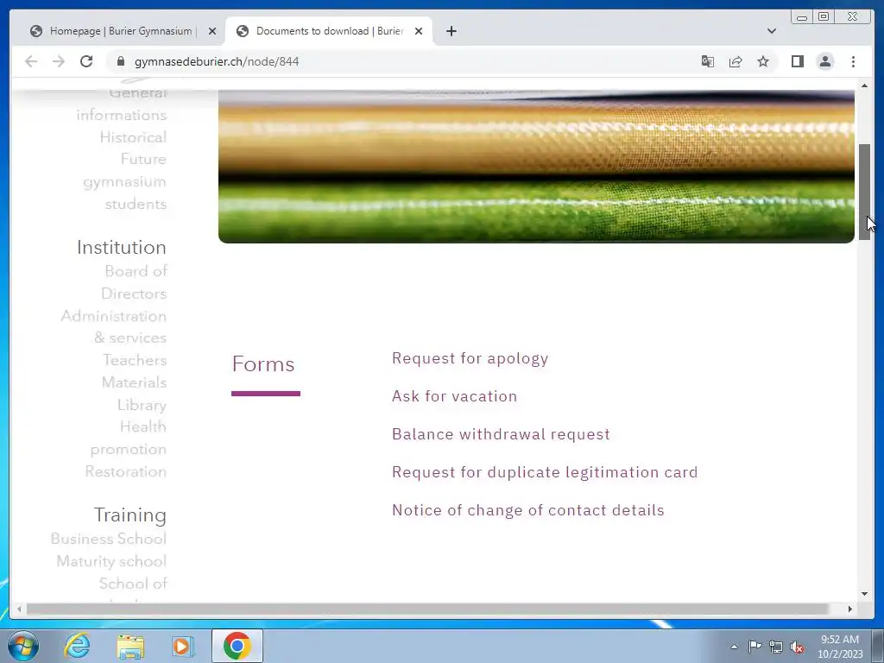The height and width of the screenshot is (663, 884).
Task: Toggle the Chrome side panel
Action: pyautogui.click(x=797, y=61)
